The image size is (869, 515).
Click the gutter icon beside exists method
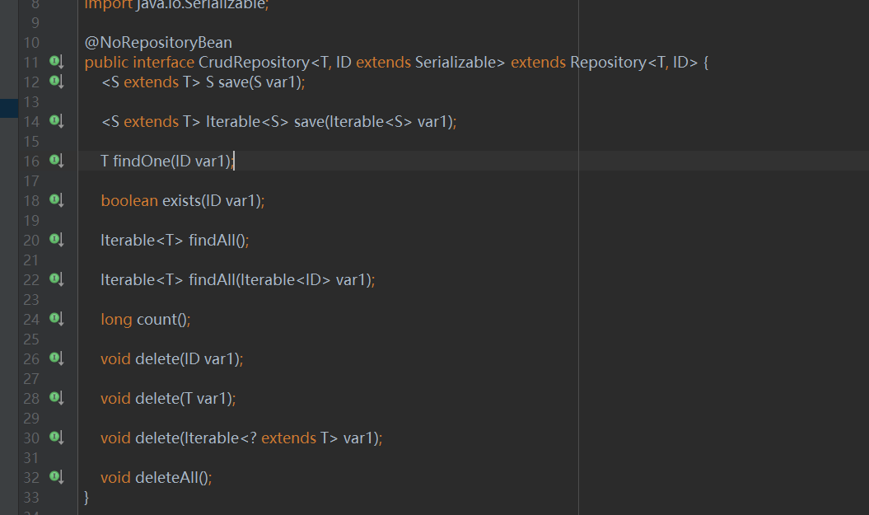[56, 200]
